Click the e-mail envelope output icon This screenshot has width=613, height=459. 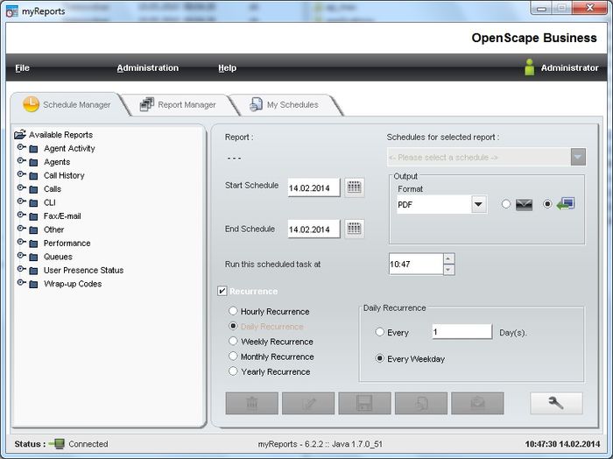pyautogui.click(x=524, y=204)
